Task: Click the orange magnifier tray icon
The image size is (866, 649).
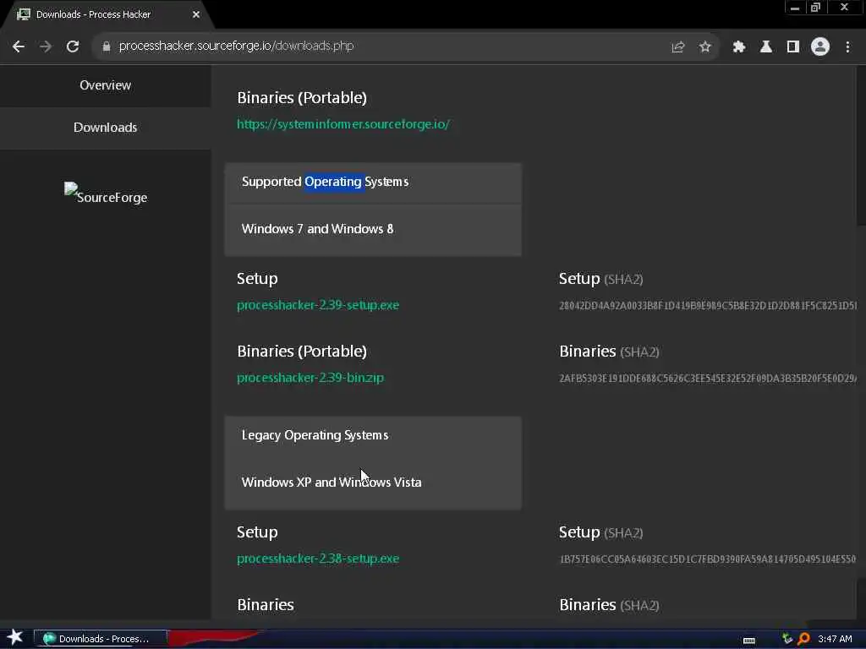Action: point(803,639)
